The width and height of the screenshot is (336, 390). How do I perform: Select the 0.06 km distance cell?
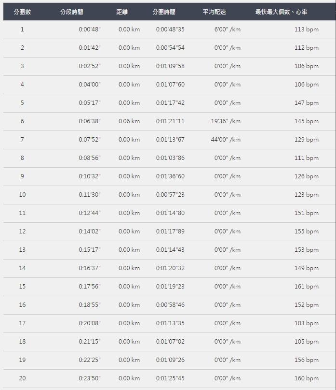[129, 121]
